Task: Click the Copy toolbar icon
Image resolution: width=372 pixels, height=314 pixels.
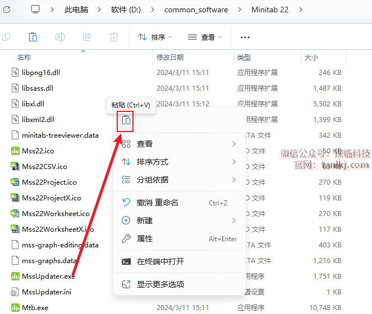Action: [x=6, y=37]
